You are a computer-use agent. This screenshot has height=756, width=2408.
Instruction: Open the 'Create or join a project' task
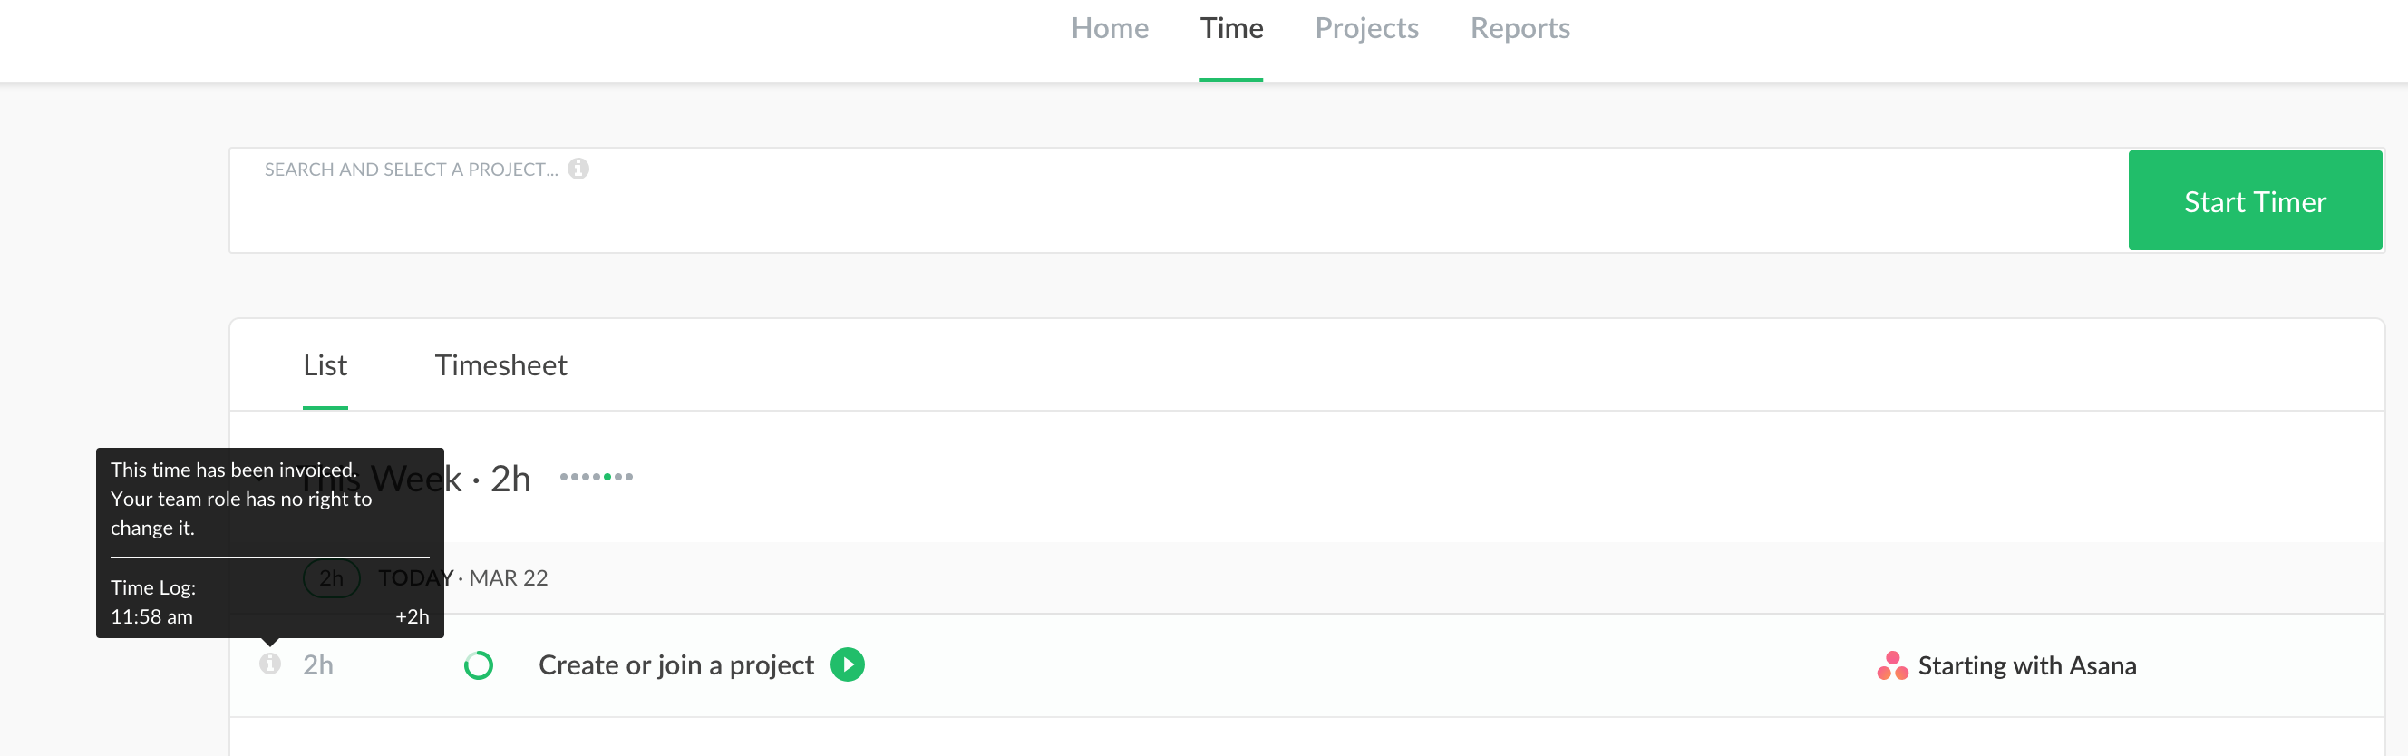click(x=675, y=665)
